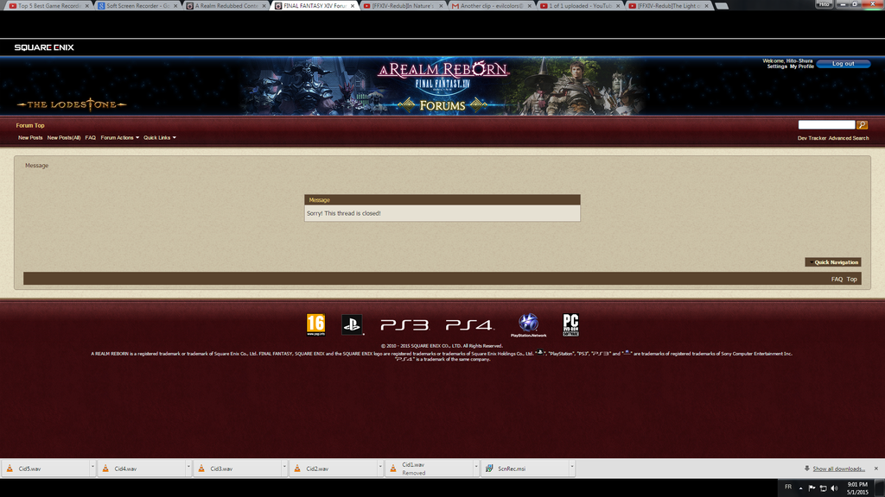Open the Quick Navigation dropdown

[x=833, y=262]
